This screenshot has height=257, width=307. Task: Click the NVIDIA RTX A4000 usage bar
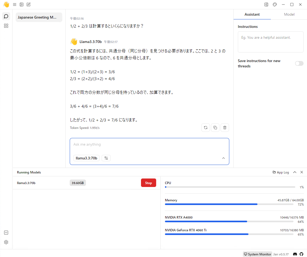coord(229,221)
